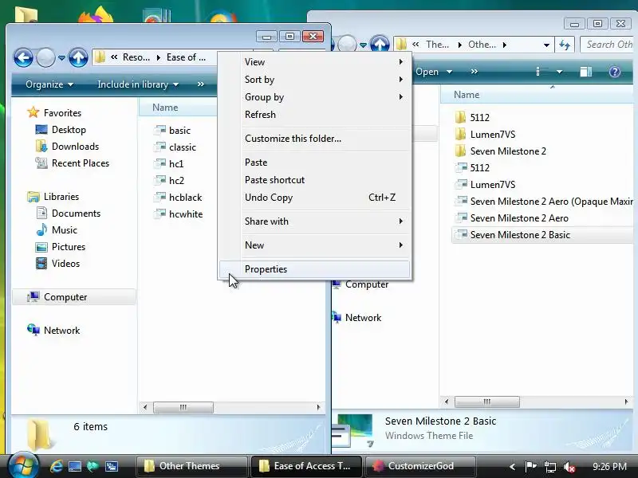638x478 pixels.
Task: Select Network in Ease of Access navigation pane
Action: pos(53,330)
